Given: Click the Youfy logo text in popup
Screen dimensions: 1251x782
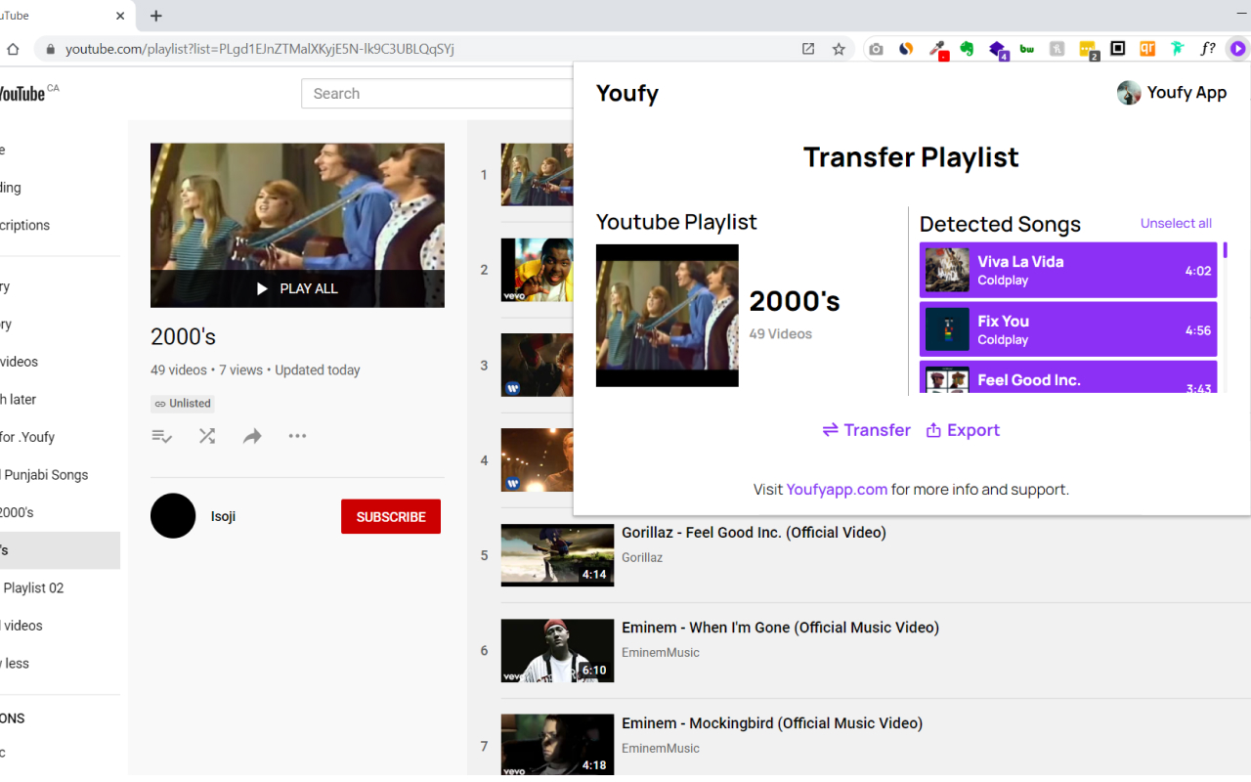Looking at the screenshot, I should (627, 94).
